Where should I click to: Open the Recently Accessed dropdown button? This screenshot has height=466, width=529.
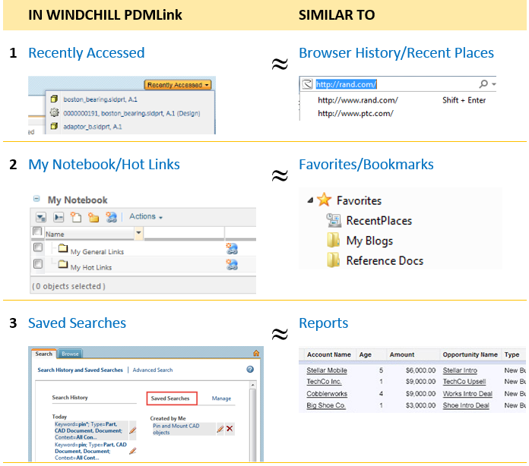pyautogui.click(x=178, y=85)
